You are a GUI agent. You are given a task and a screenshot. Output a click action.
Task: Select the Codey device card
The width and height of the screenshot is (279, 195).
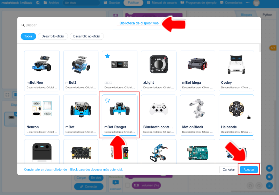pyautogui.click(x=236, y=71)
